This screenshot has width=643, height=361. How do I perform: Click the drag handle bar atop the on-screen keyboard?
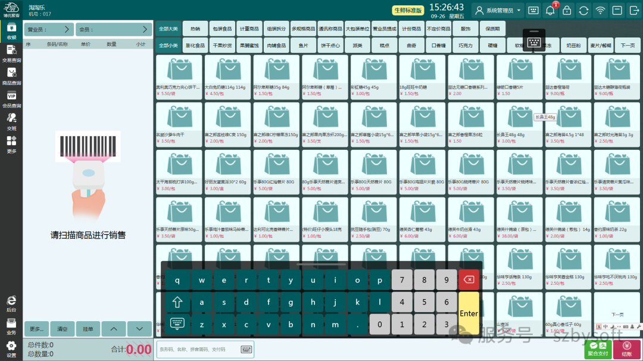coord(321,264)
